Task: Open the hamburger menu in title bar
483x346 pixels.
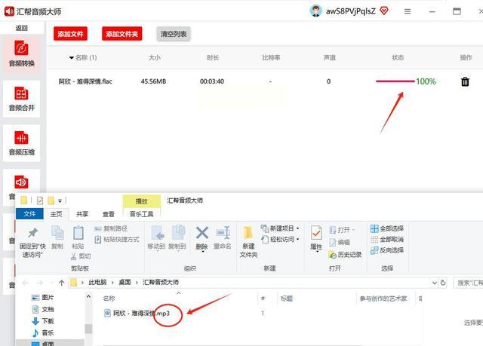Action: click(x=408, y=12)
